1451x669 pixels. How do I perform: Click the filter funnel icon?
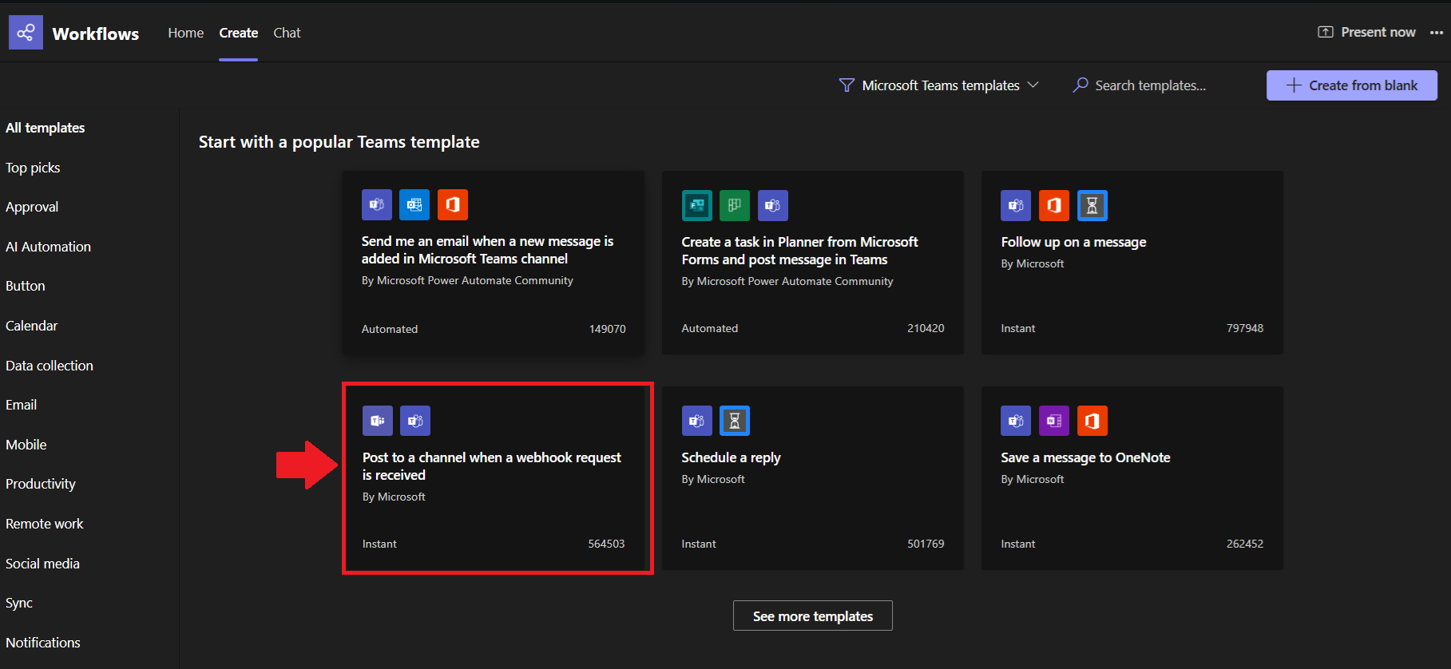click(x=846, y=85)
